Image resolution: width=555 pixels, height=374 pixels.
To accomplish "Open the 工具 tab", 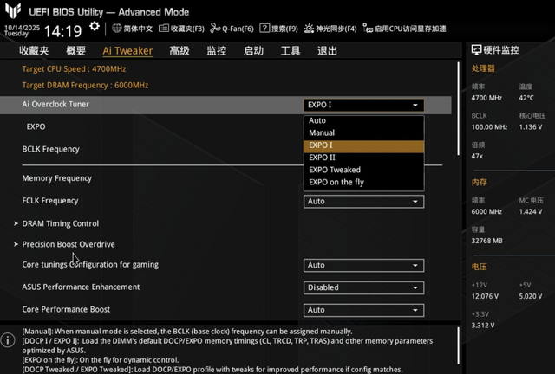I will 291,51.
